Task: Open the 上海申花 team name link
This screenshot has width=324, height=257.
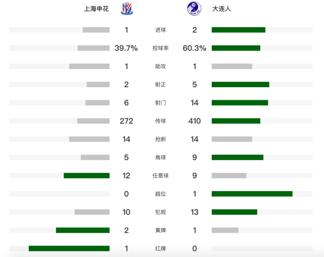Action: tap(97, 9)
